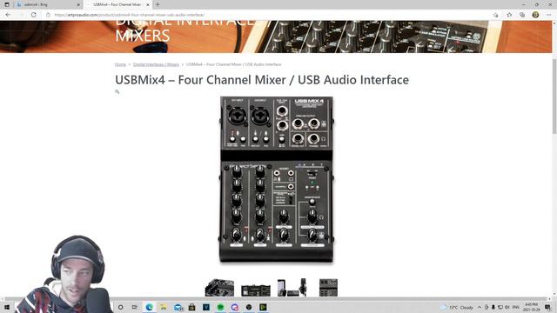This screenshot has height=313, width=557.
Task: Open volume control in system tray
Action: [x=507, y=307]
